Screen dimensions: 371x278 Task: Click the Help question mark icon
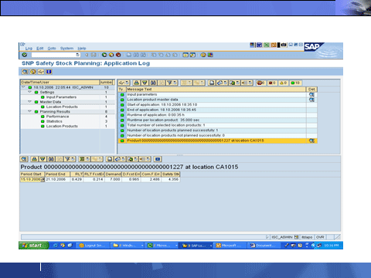pyautogui.click(x=203, y=55)
